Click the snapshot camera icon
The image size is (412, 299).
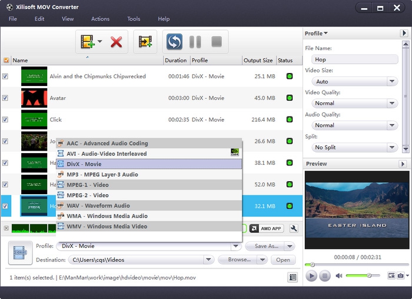[400, 275]
